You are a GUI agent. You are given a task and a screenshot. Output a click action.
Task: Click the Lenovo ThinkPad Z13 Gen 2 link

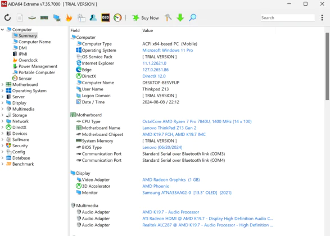[x=169, y=128]
